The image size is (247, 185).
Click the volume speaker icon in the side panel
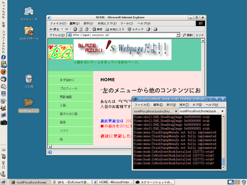(x=3, y=174)
